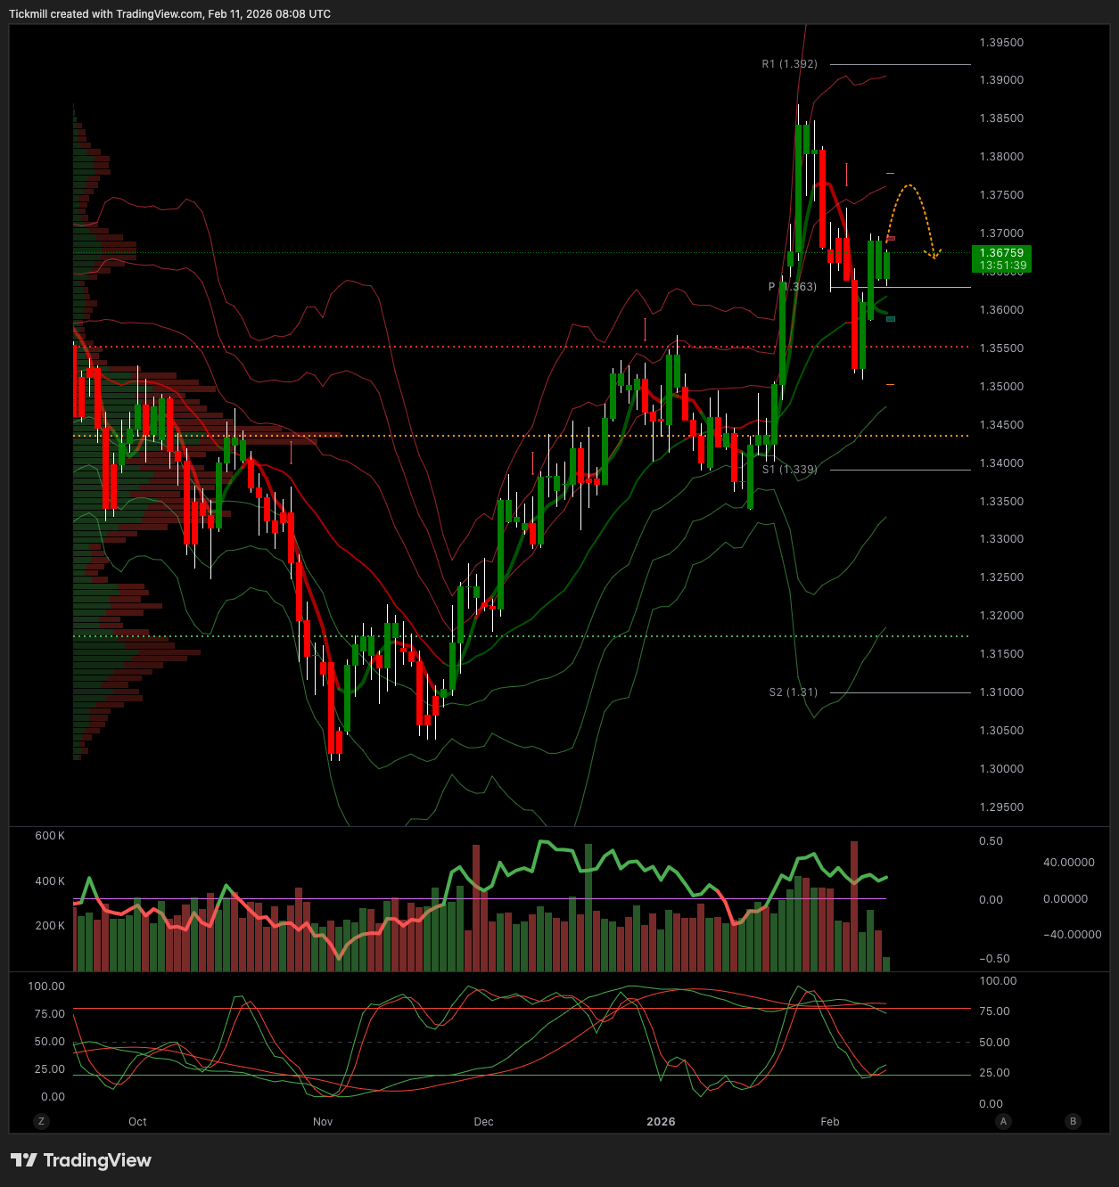Click the P (1.363) pivot label
The width and height of the screenshot is (1119, 1187).
pos(792,287)
